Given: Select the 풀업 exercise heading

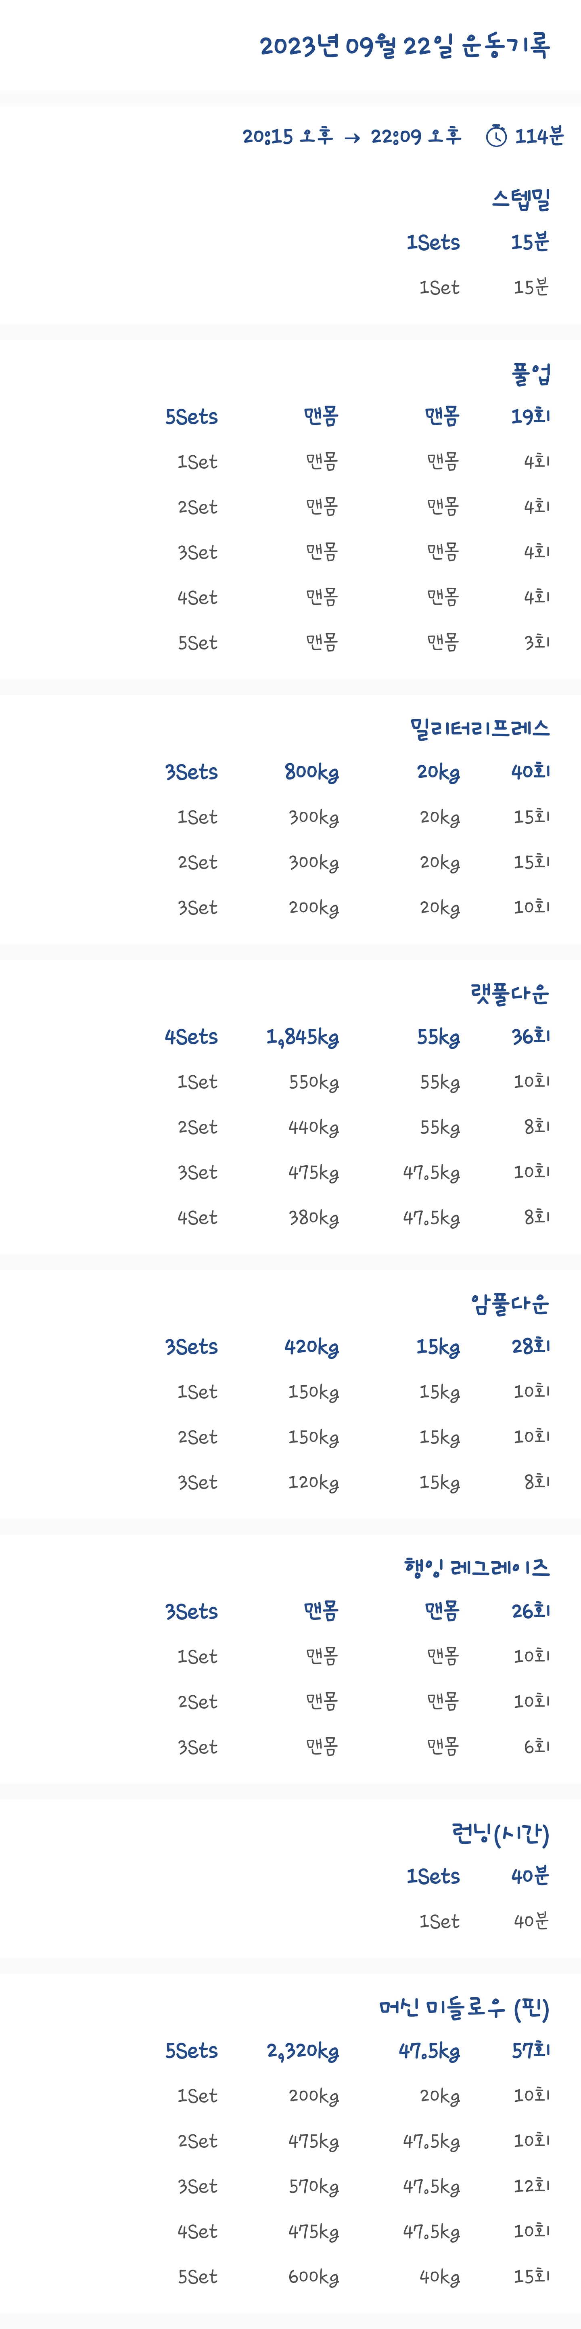Looking at the screenshot, I should (531, 374).
